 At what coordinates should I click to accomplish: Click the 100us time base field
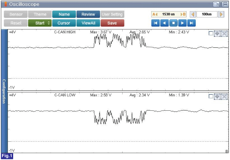pyautogui.click(x=207, y=14)
